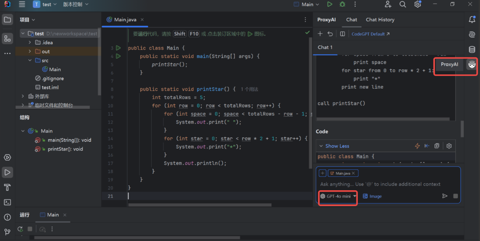Open the Project tool window icon
The width and height of the screenshot is (480, 241).
click(7, 20)
